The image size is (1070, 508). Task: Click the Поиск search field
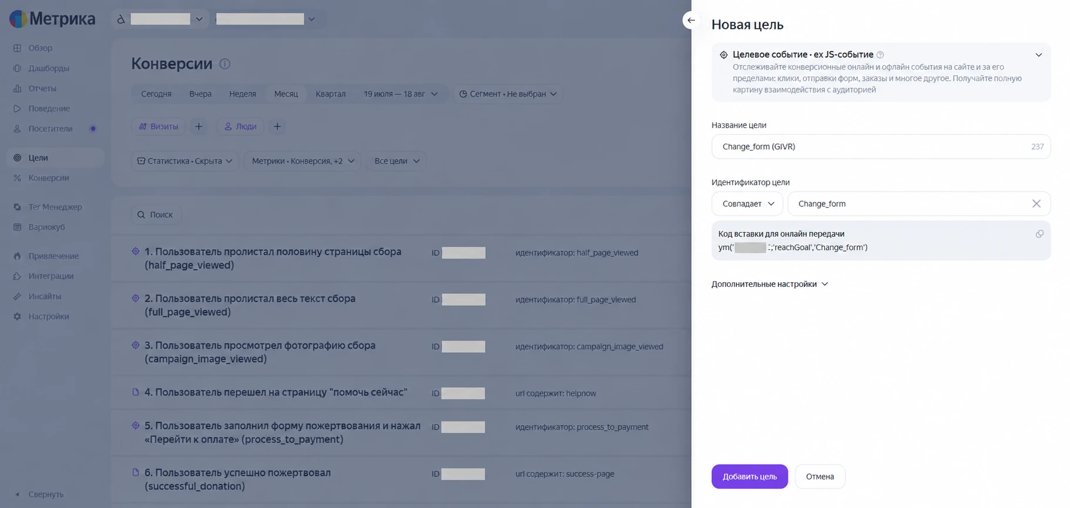156,215
